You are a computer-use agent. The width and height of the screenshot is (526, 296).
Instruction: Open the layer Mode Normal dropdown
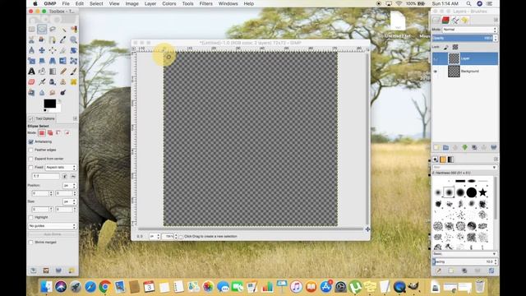[469, 30]
